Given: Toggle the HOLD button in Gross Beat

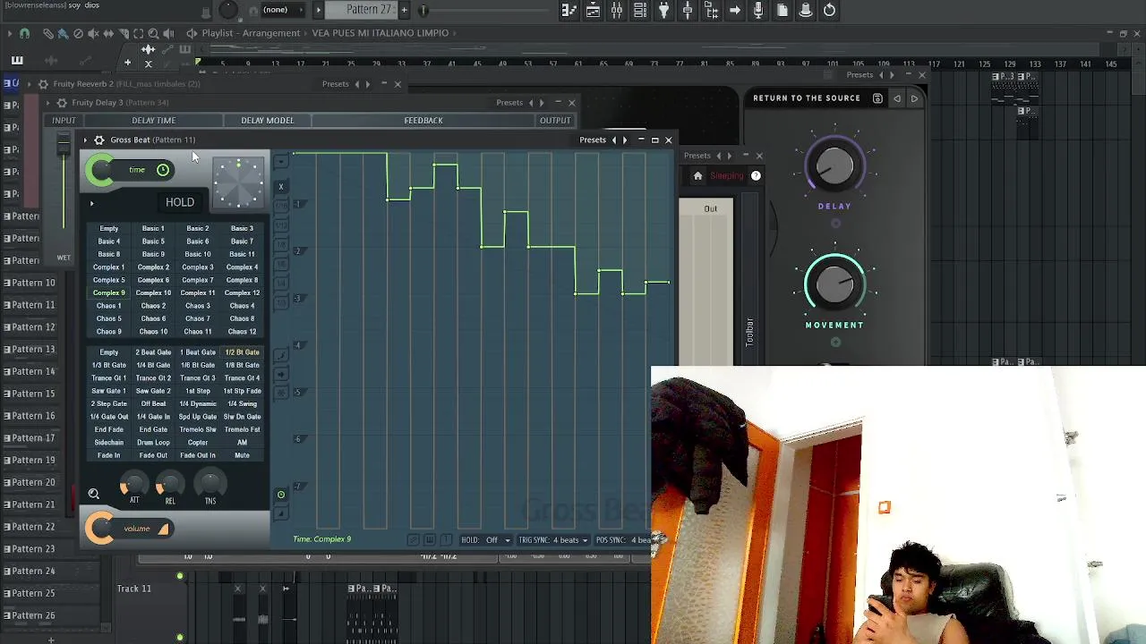Looking at the screenshot, I should pos(180,202).
